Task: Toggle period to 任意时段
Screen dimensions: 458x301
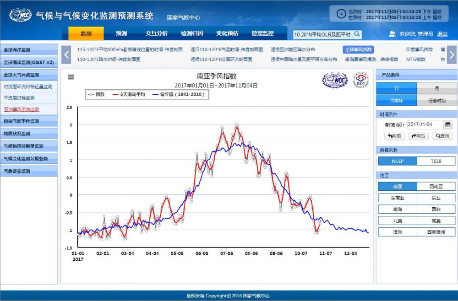Action: pyautogui.click(x=436, y=101)
